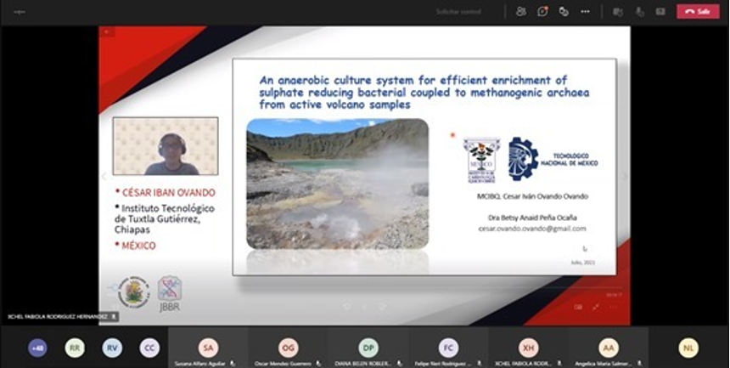Viewport: 730px width, 368px height.
Task: Open the more actions ellipsis menu
Action: coord(585,12)
